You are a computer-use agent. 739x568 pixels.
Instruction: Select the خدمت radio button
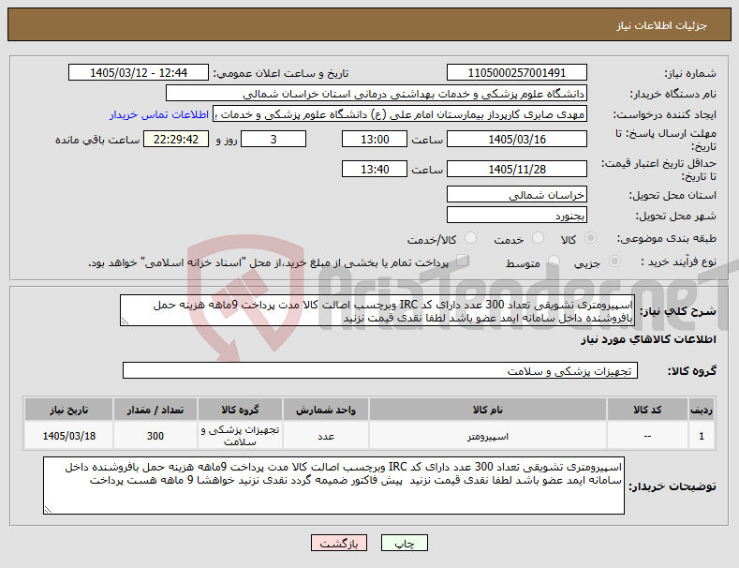tap(538, 238)
